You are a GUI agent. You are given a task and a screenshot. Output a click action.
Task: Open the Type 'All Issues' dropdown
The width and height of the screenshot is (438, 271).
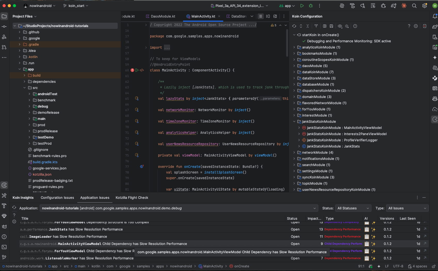407,208
